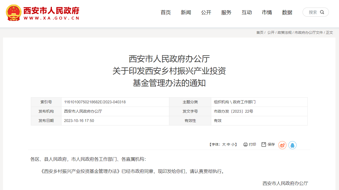Click the 搜索 search input field
Viewport: 339px width, 190px height.
click(313, 12)
